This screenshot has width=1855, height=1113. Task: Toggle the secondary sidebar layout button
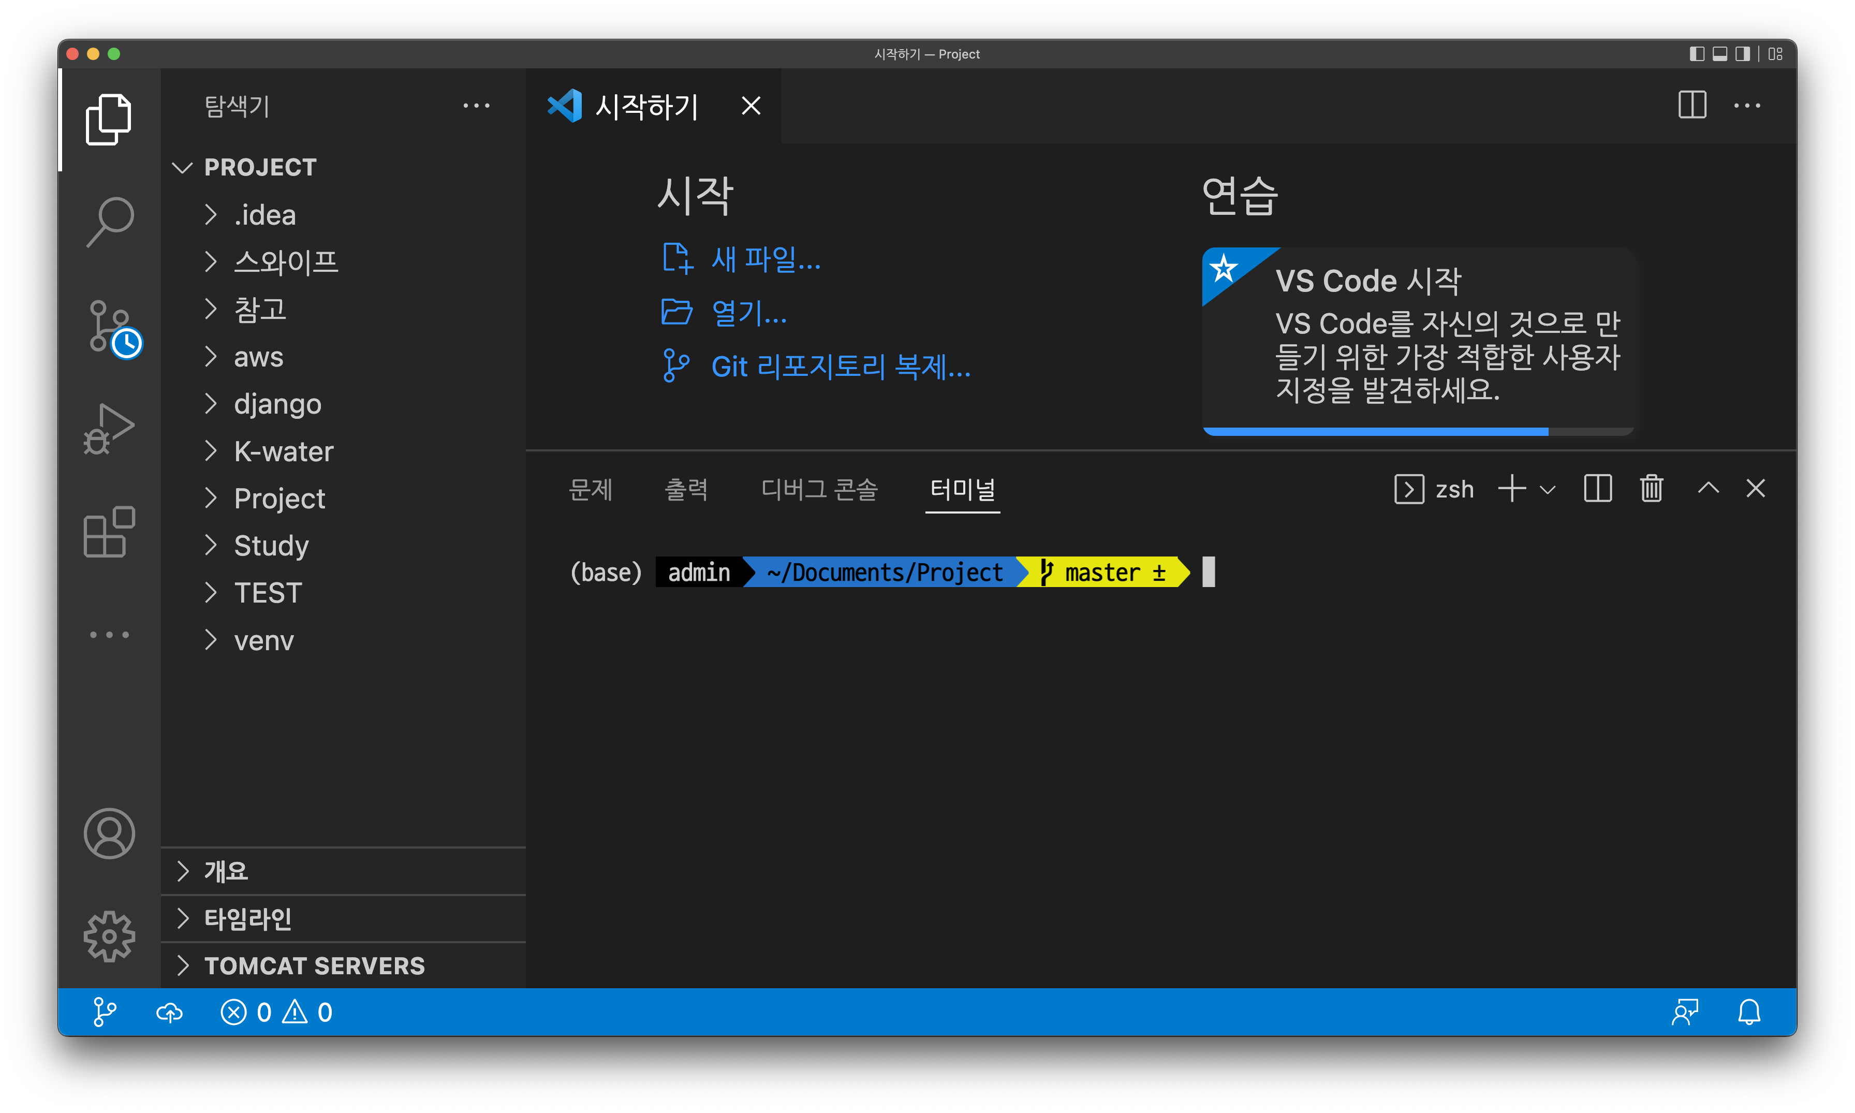click(x=1743, y=54)
